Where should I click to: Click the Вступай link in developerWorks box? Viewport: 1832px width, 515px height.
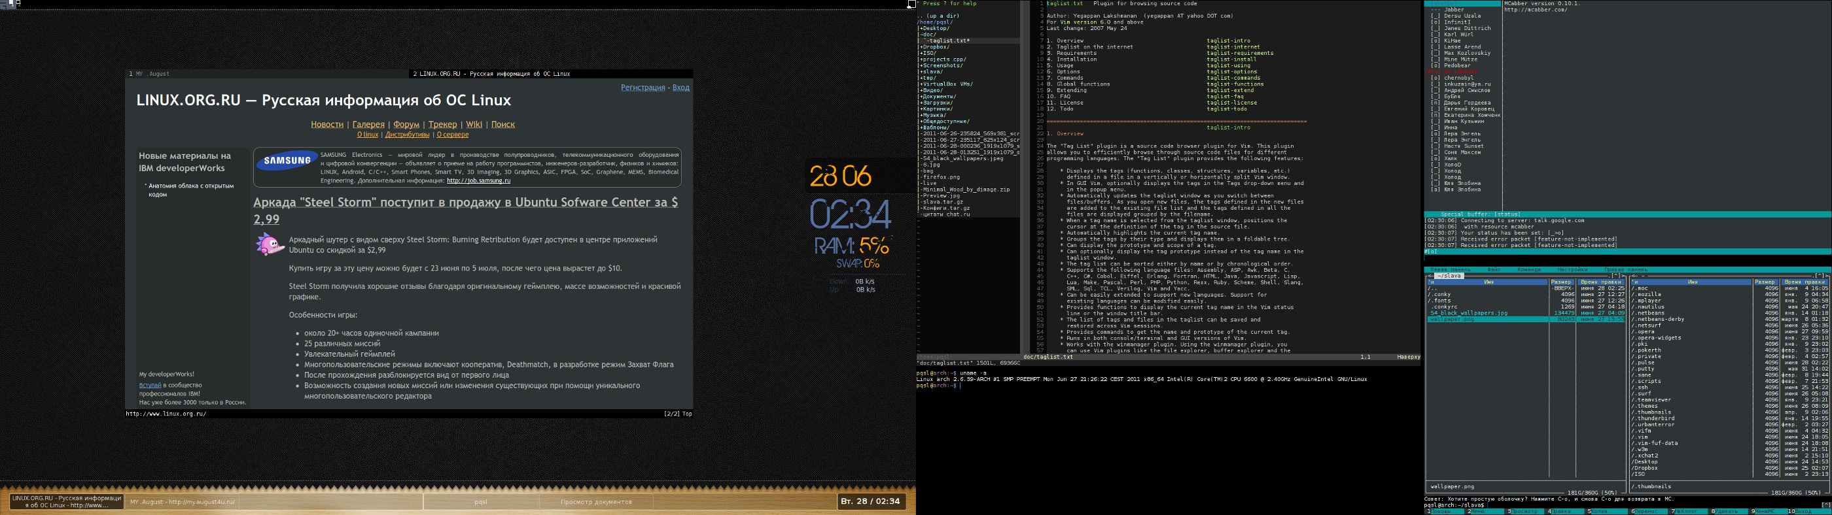click(x=150, y=385)
